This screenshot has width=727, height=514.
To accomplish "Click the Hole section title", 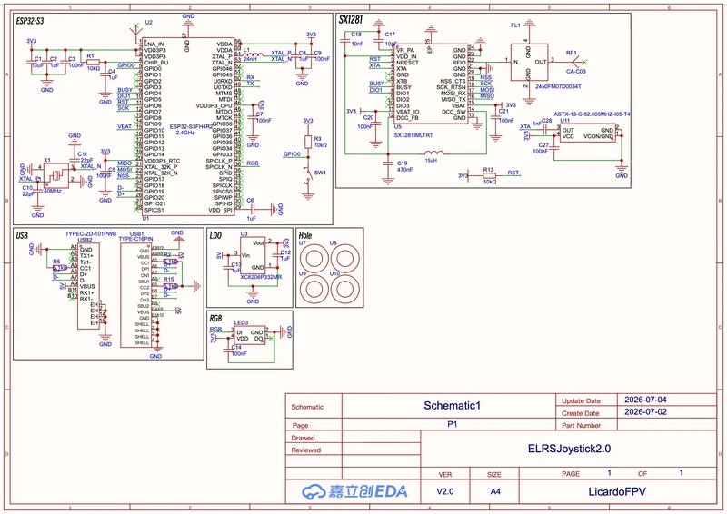I will tap(305, 235).
